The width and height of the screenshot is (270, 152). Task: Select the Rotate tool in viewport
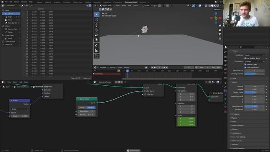pyautogui.click(x=97, y=30)
